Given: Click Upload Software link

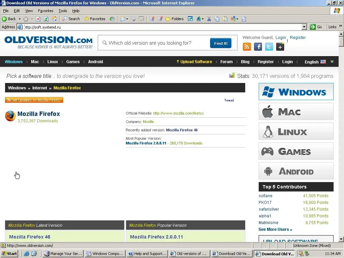Looking at the screenshot, I should pos(194,62).
